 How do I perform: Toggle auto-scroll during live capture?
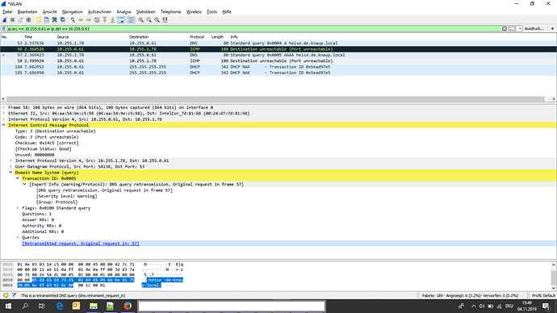click(x=121, y=20)
